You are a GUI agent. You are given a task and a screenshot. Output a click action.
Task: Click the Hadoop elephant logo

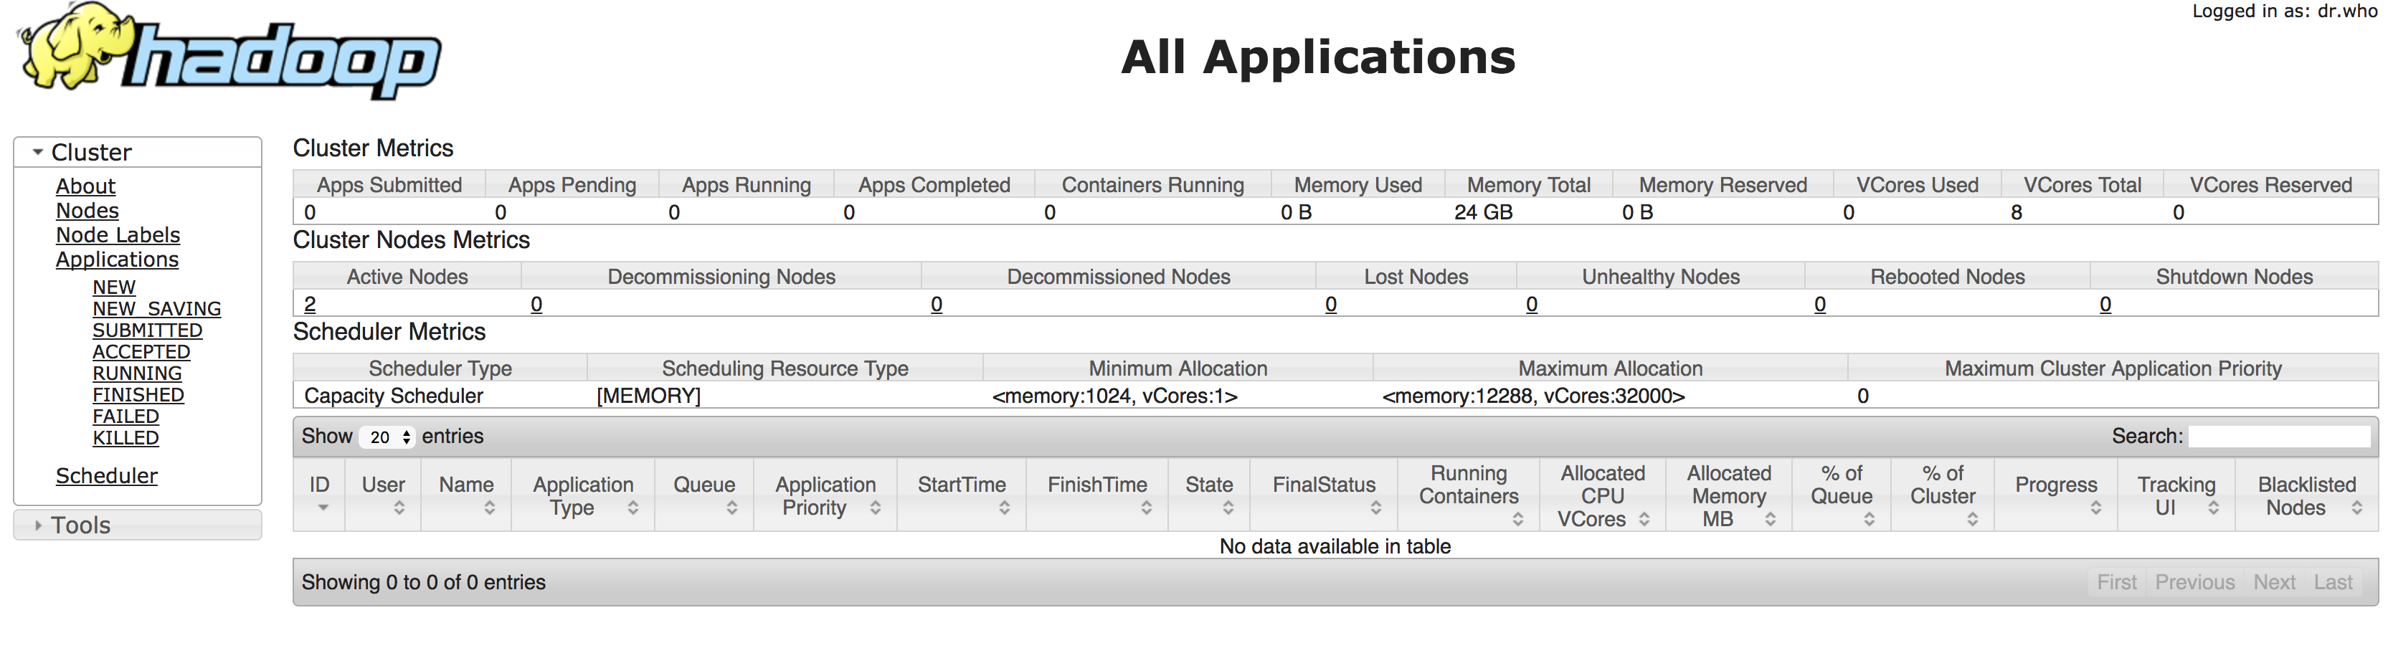tap(229, 51)
